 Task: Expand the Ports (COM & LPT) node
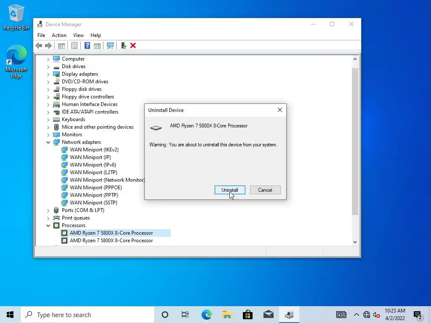click(x=48, y=210)
